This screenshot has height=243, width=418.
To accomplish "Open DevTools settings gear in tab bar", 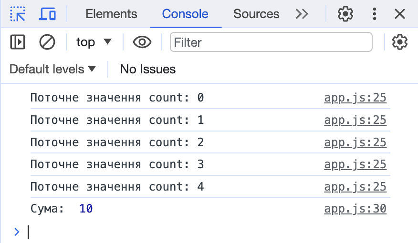I will [x=345, y=14].
